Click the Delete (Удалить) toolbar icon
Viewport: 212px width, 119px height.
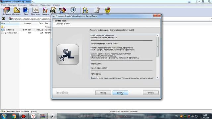click(45, 11)
